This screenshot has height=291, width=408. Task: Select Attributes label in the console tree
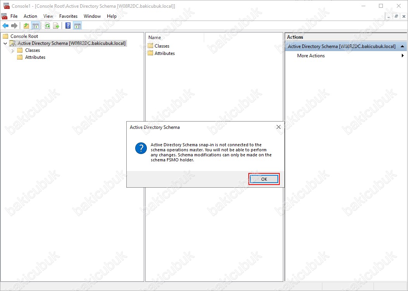(x=35, y=57)
